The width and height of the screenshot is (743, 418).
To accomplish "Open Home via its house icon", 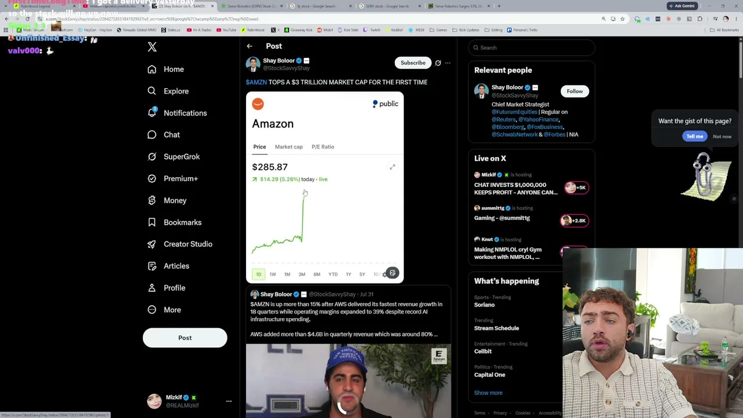I will coord(152,69).
